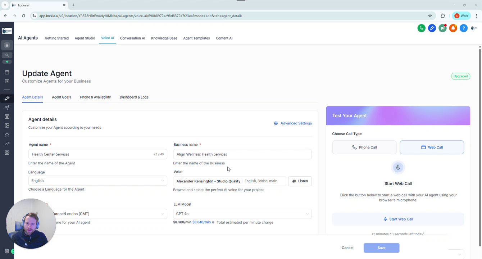Viewport: 482px width, 259px height.
Task: Open the settings gear at sidebar bottom
Action: (x=7, y=251)
